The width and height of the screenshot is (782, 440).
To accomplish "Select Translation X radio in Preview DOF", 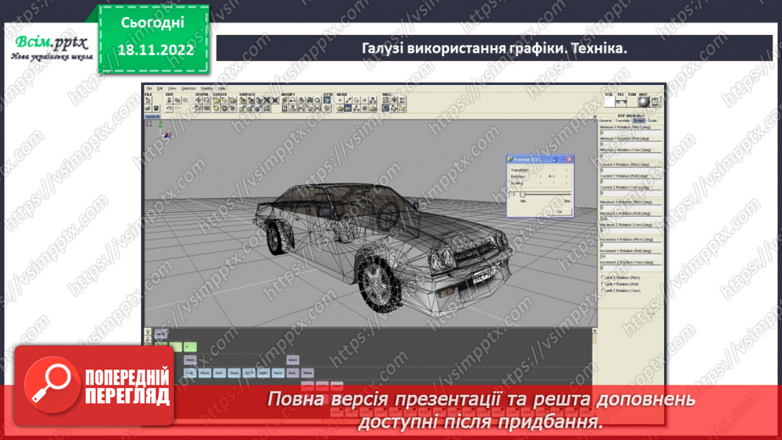I will (537, 170).
